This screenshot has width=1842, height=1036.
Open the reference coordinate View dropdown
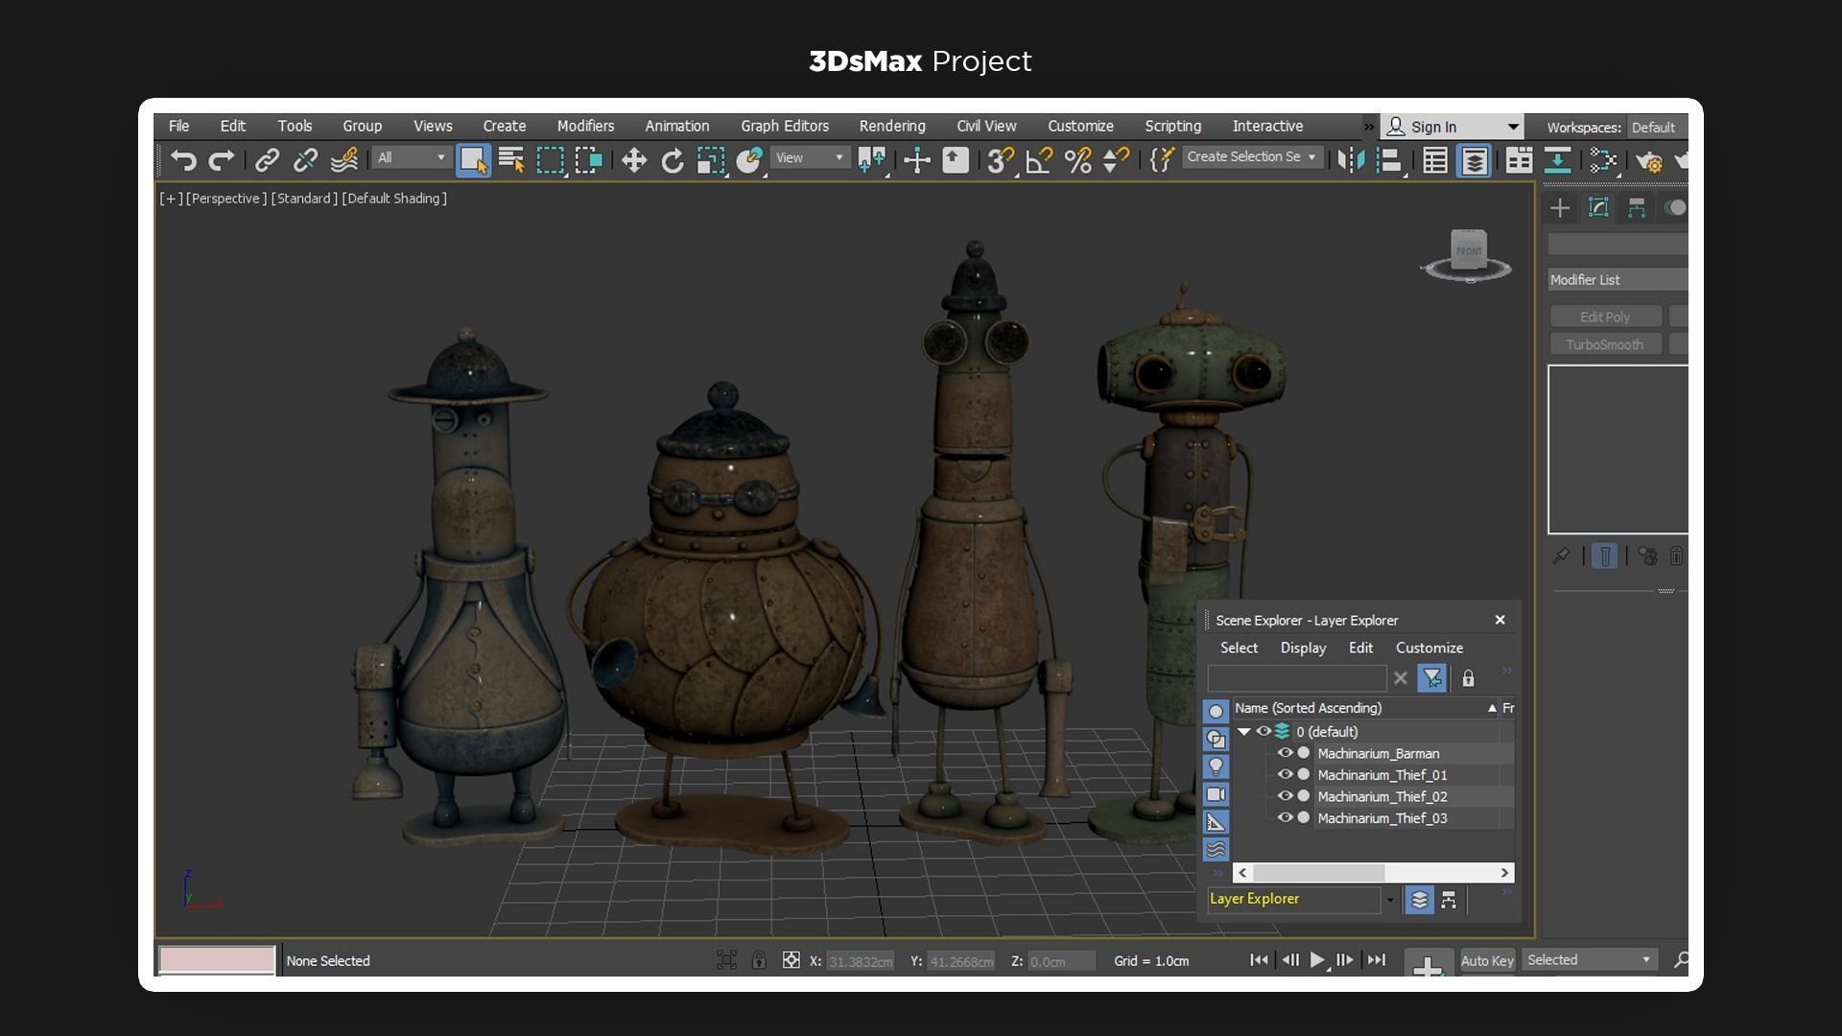[810, 157]
